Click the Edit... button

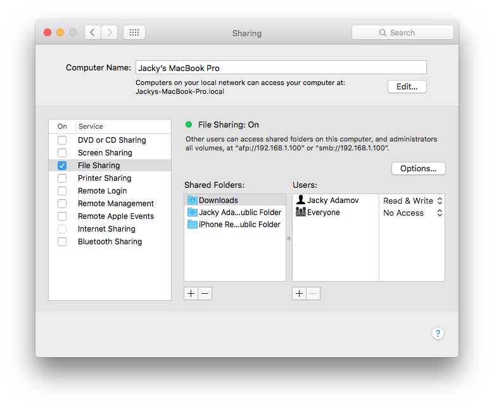(407, 87)
